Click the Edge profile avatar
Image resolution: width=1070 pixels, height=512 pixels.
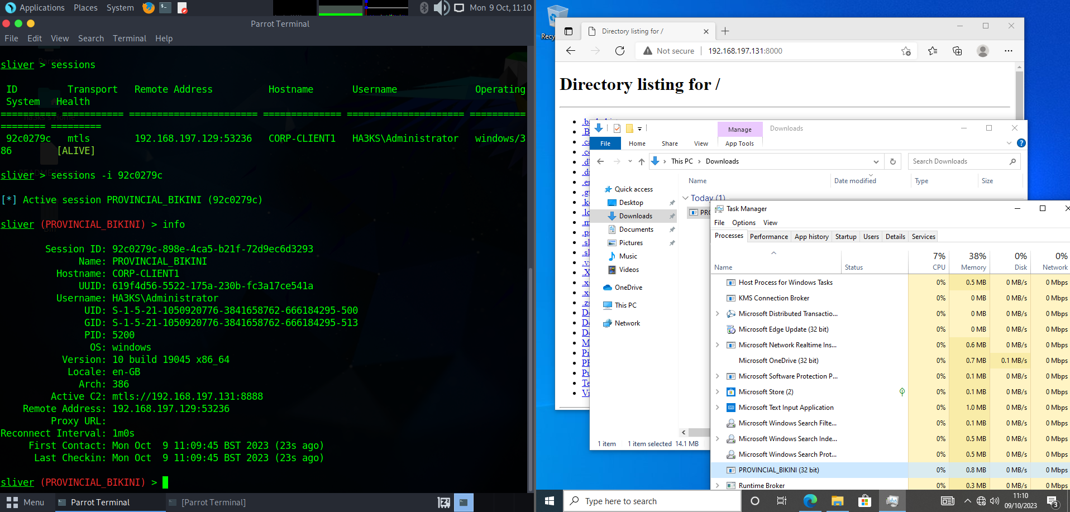(x=983, y=51)
